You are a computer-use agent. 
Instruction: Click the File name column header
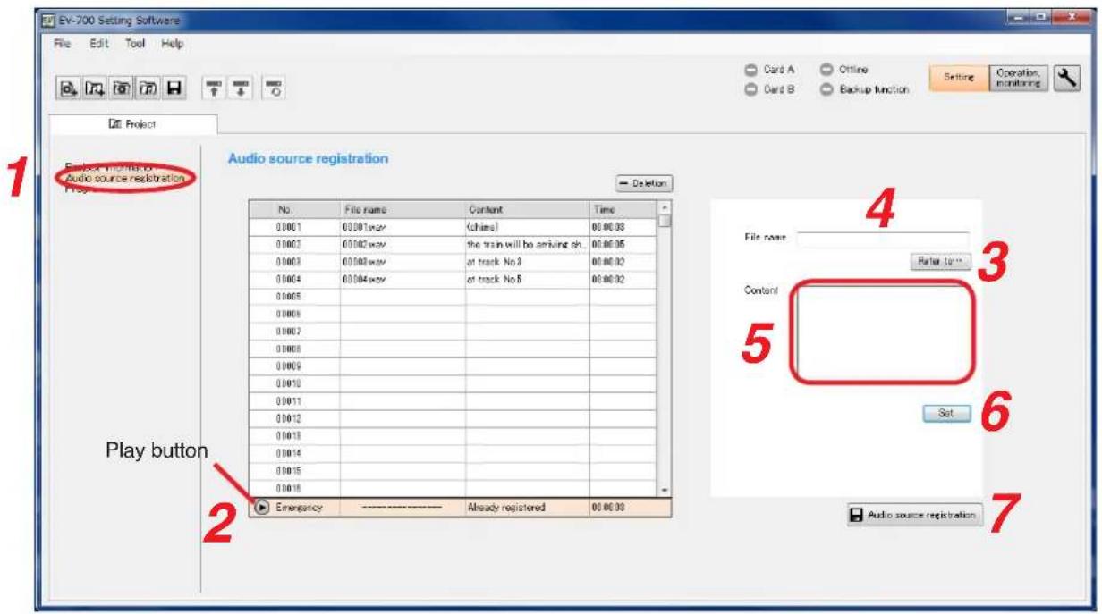403,208
